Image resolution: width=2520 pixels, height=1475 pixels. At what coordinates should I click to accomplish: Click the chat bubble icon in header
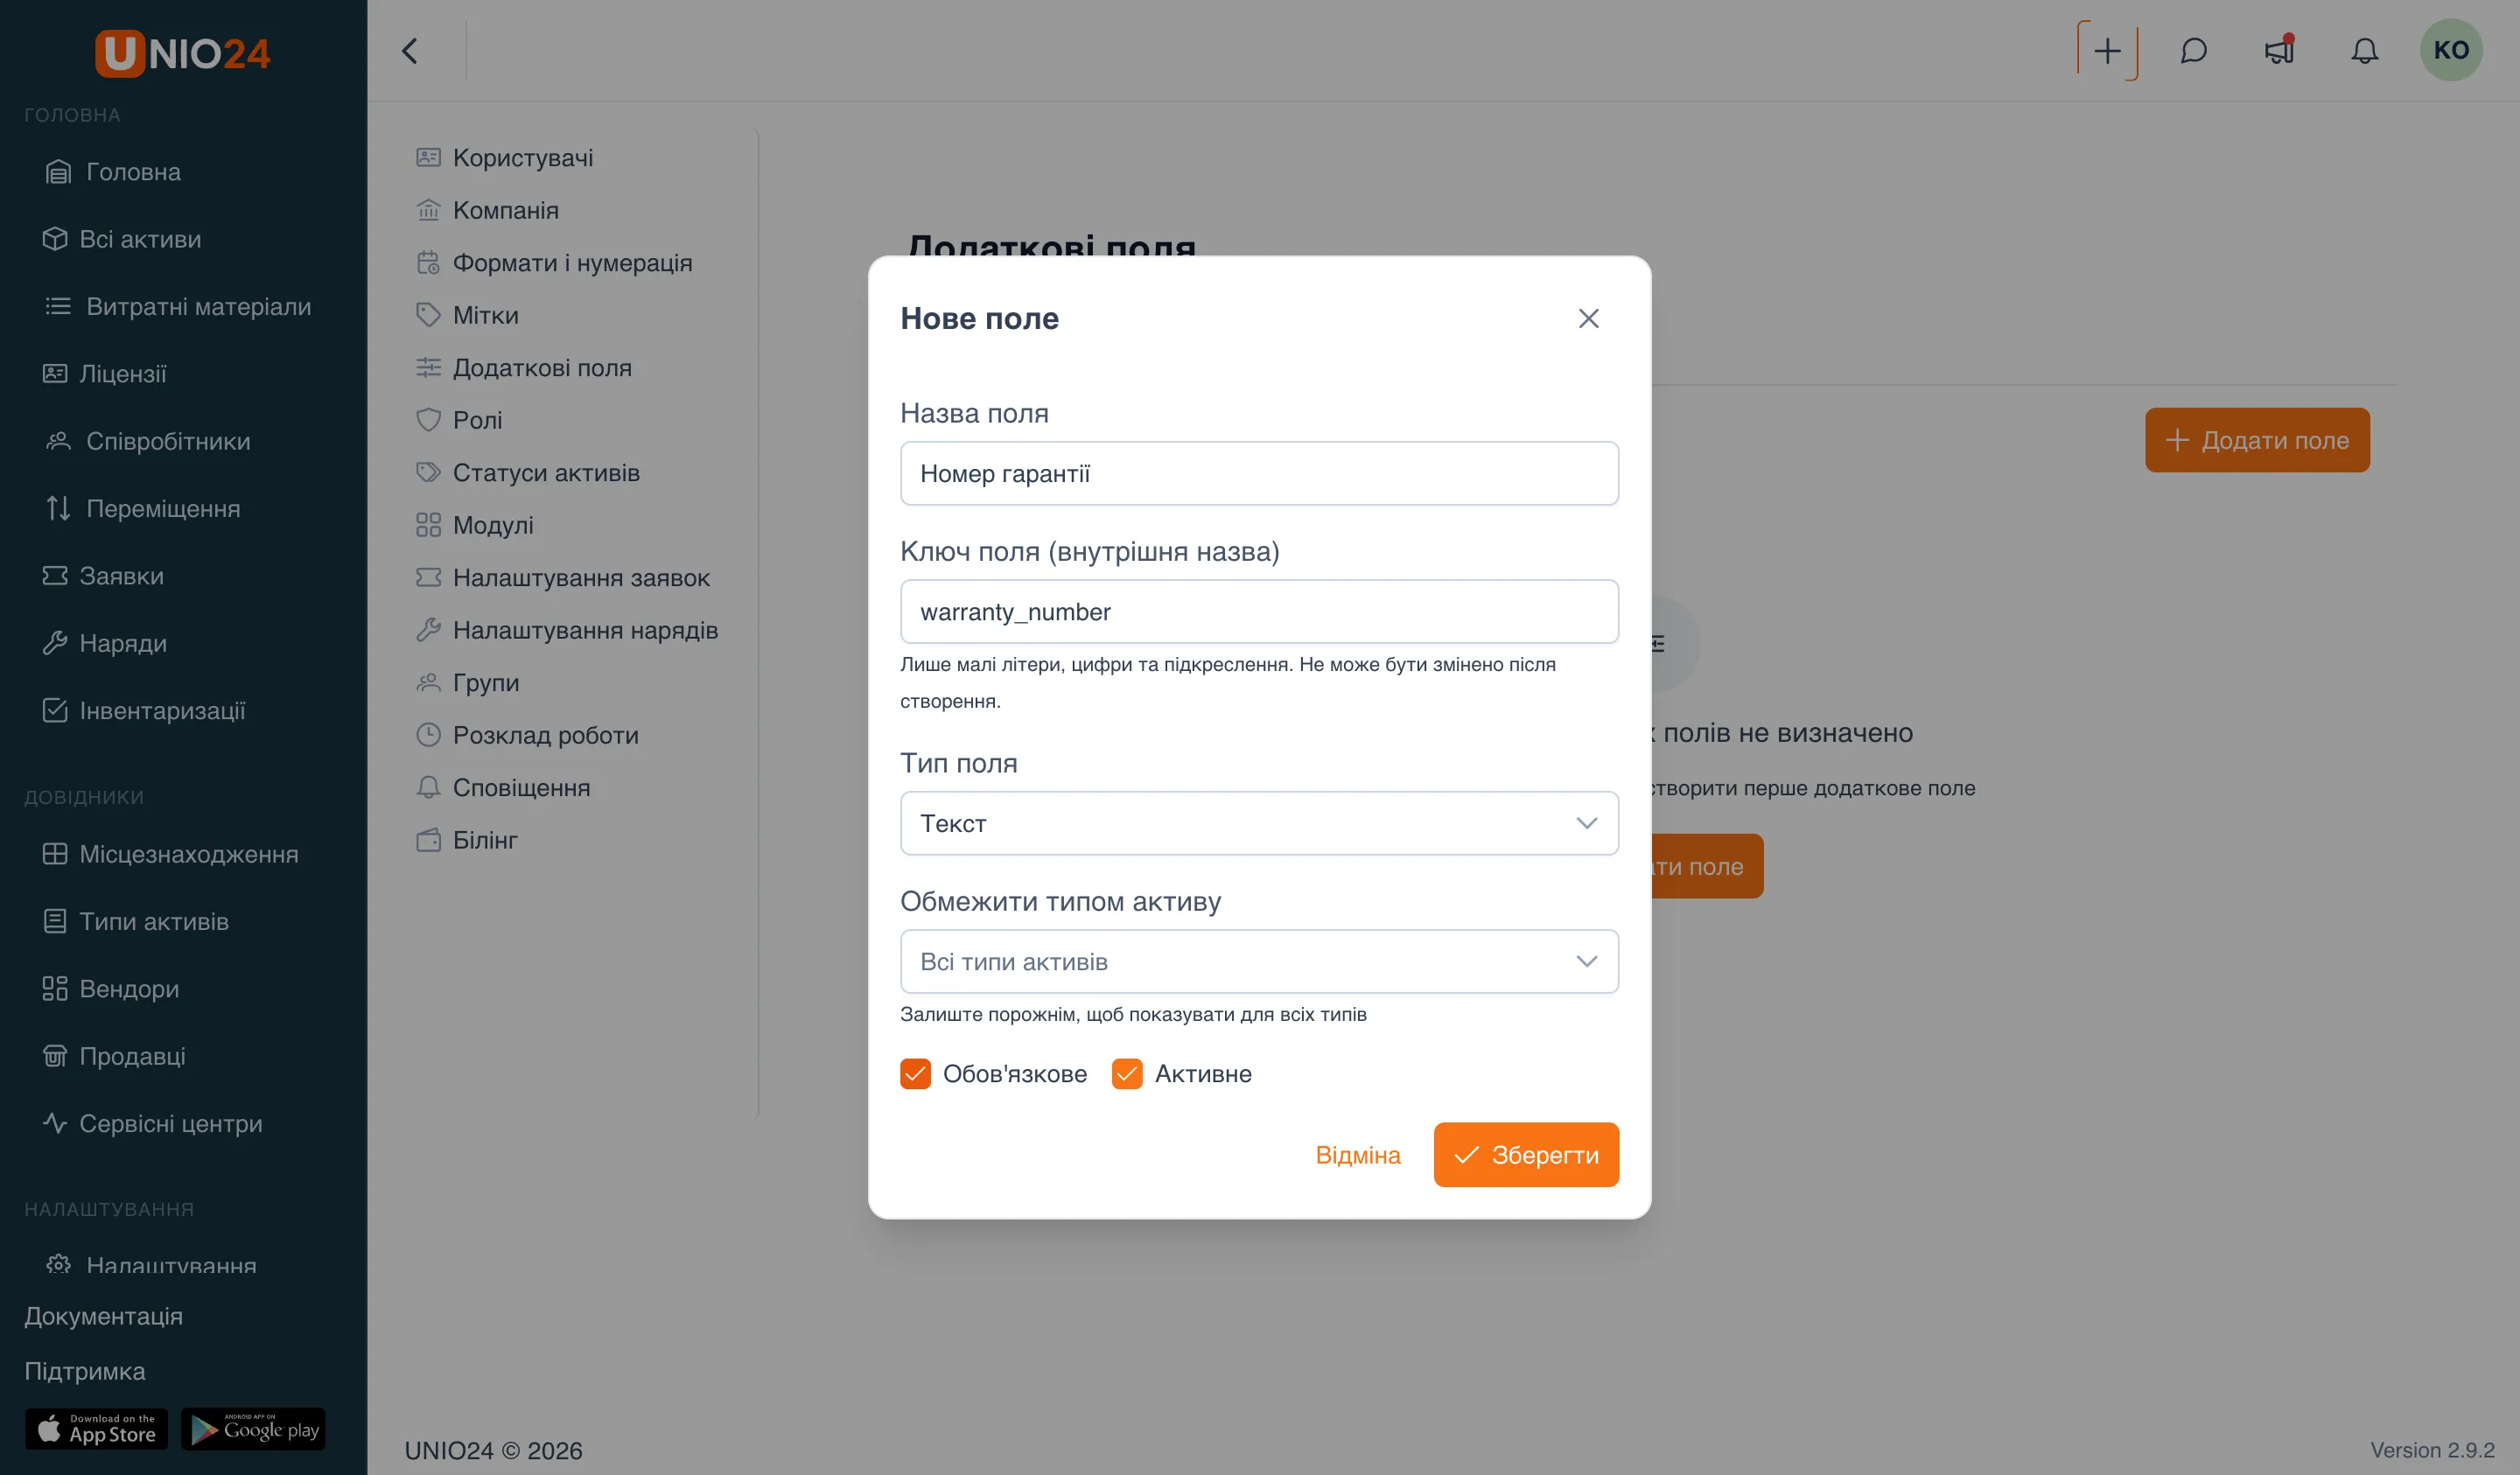click(2193, 50)
